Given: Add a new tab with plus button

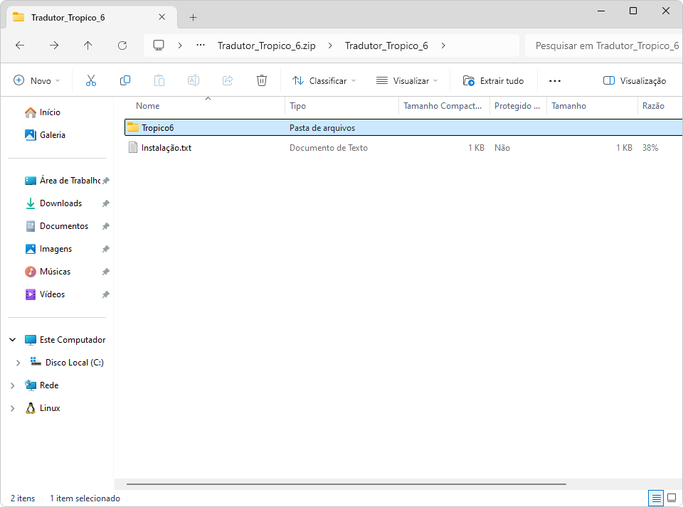Looking at the screenshot, I should (x=193, y=17).
